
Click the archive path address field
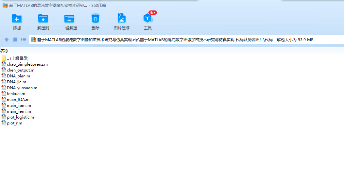pyautogui.click(x=186, y=40)
